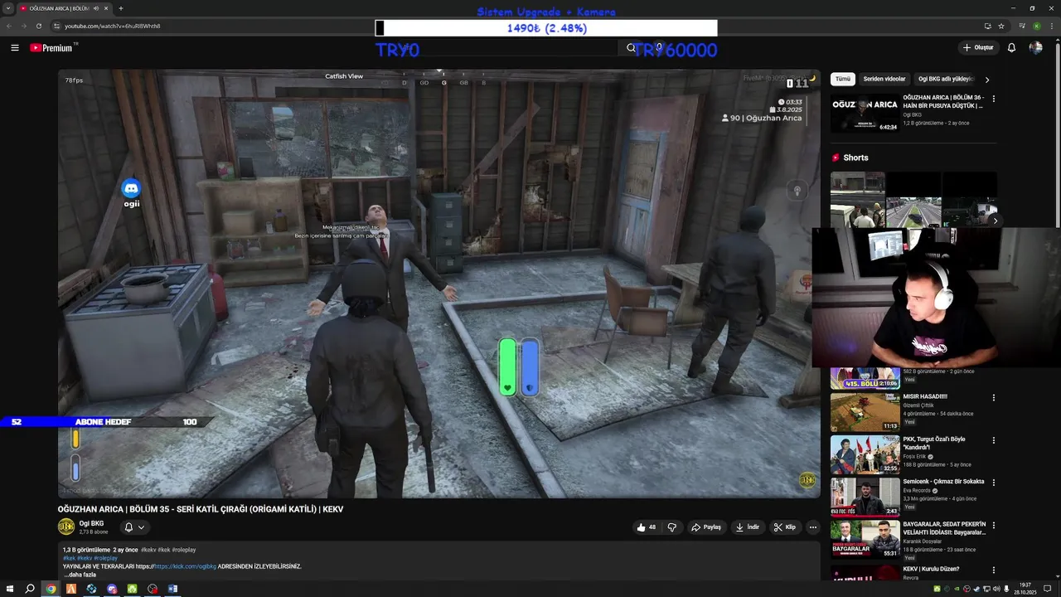The width and height of the screenshot is (1061, 597).
Task: Open Chrome media control icon
Action: point(1021,26)
